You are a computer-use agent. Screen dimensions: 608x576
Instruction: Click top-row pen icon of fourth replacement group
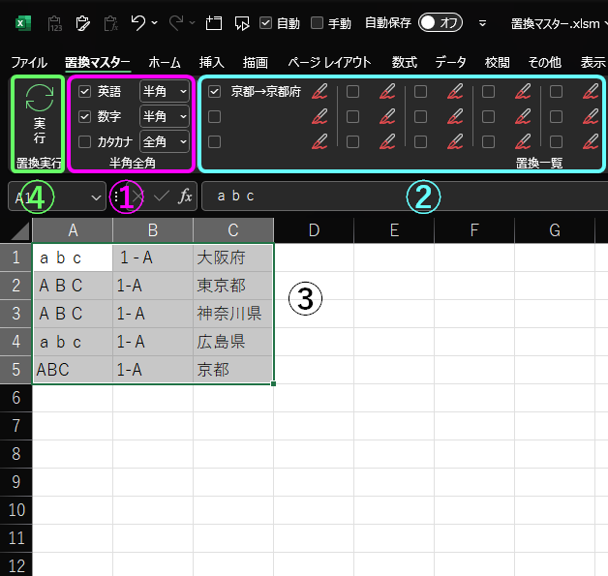tap(523, 91)
